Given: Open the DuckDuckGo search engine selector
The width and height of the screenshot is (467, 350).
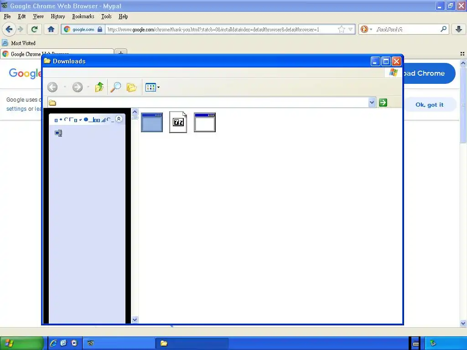Looking at the screenshot, I should (366, 29).
